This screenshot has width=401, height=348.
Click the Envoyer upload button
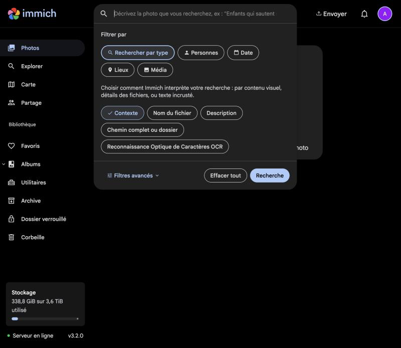[331, 14]
